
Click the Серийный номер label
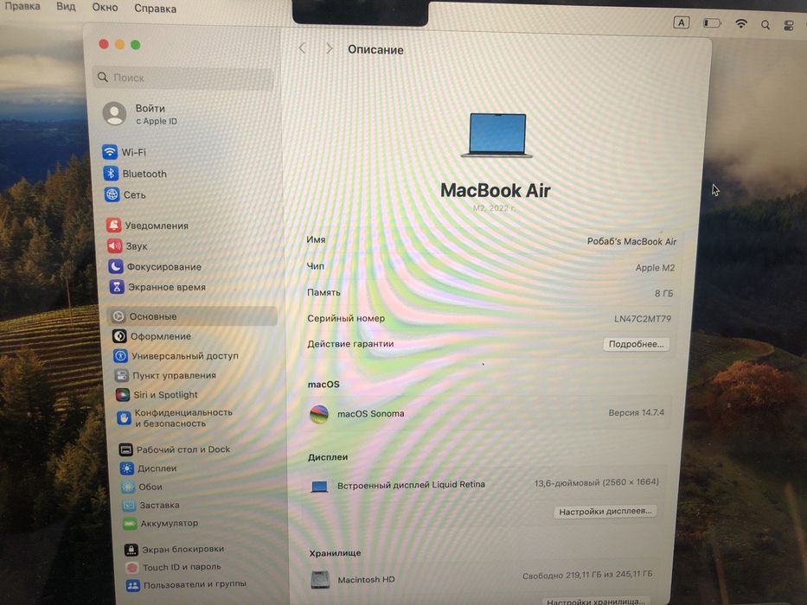coord(346,318)
